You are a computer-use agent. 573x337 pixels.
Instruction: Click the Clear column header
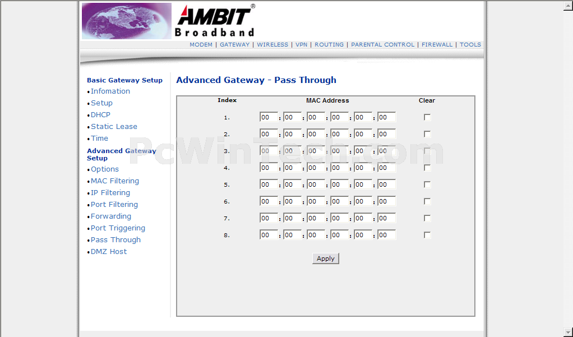[427, 100]
